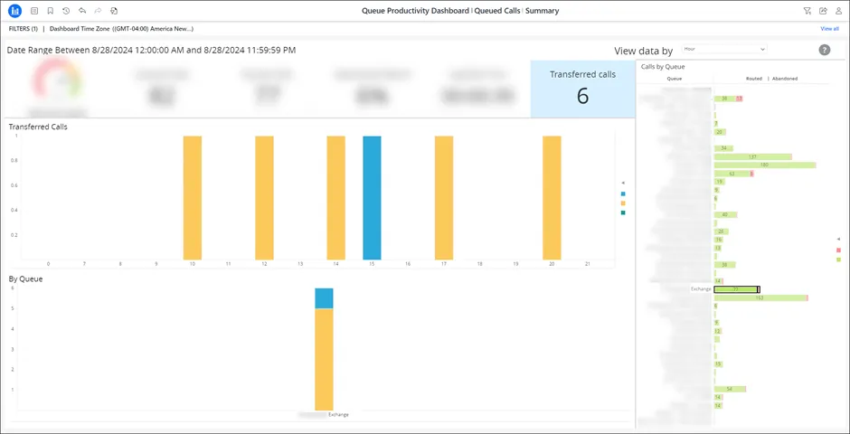Screen dimensions: 850x434
Task: Open the blue analytics home logo
Action: (x=14, y=10)
